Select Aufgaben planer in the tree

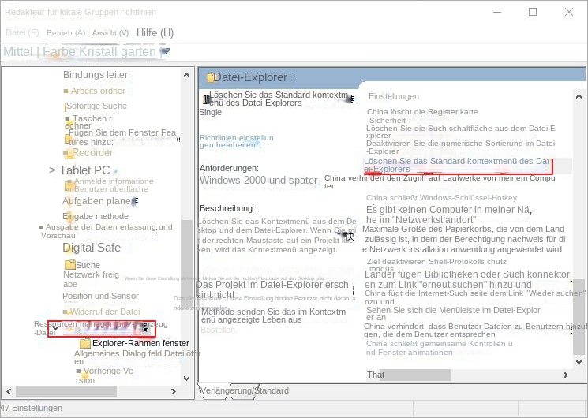[100, 201]
